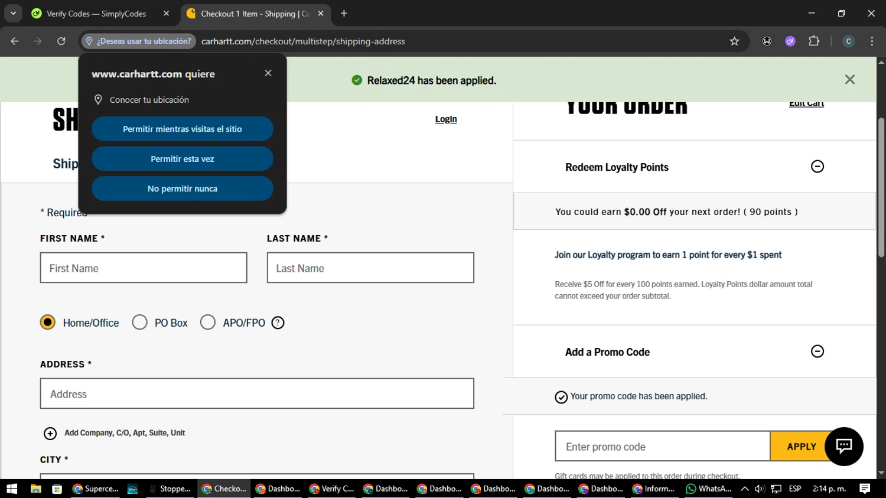
Task: Open the network icon in system tray
Action: [776, 489]
